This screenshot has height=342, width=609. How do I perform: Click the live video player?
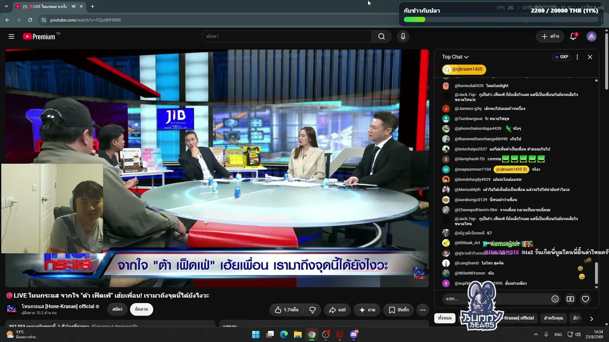coord(217,168)
